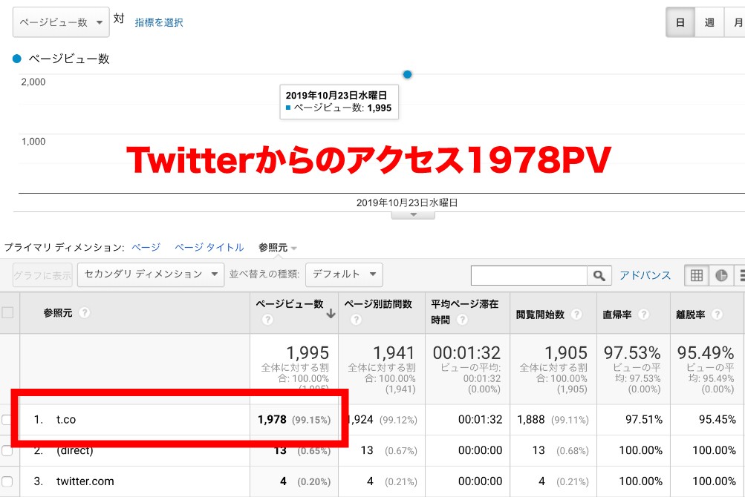Click the グラフに表示 button
Image resolution: width=745 pixels, height=497 pixels.
click(43, 275)
